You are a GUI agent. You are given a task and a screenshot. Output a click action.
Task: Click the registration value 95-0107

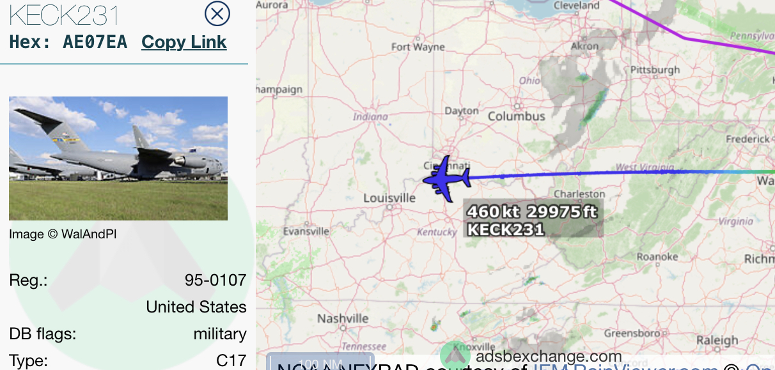click(215, 280)
